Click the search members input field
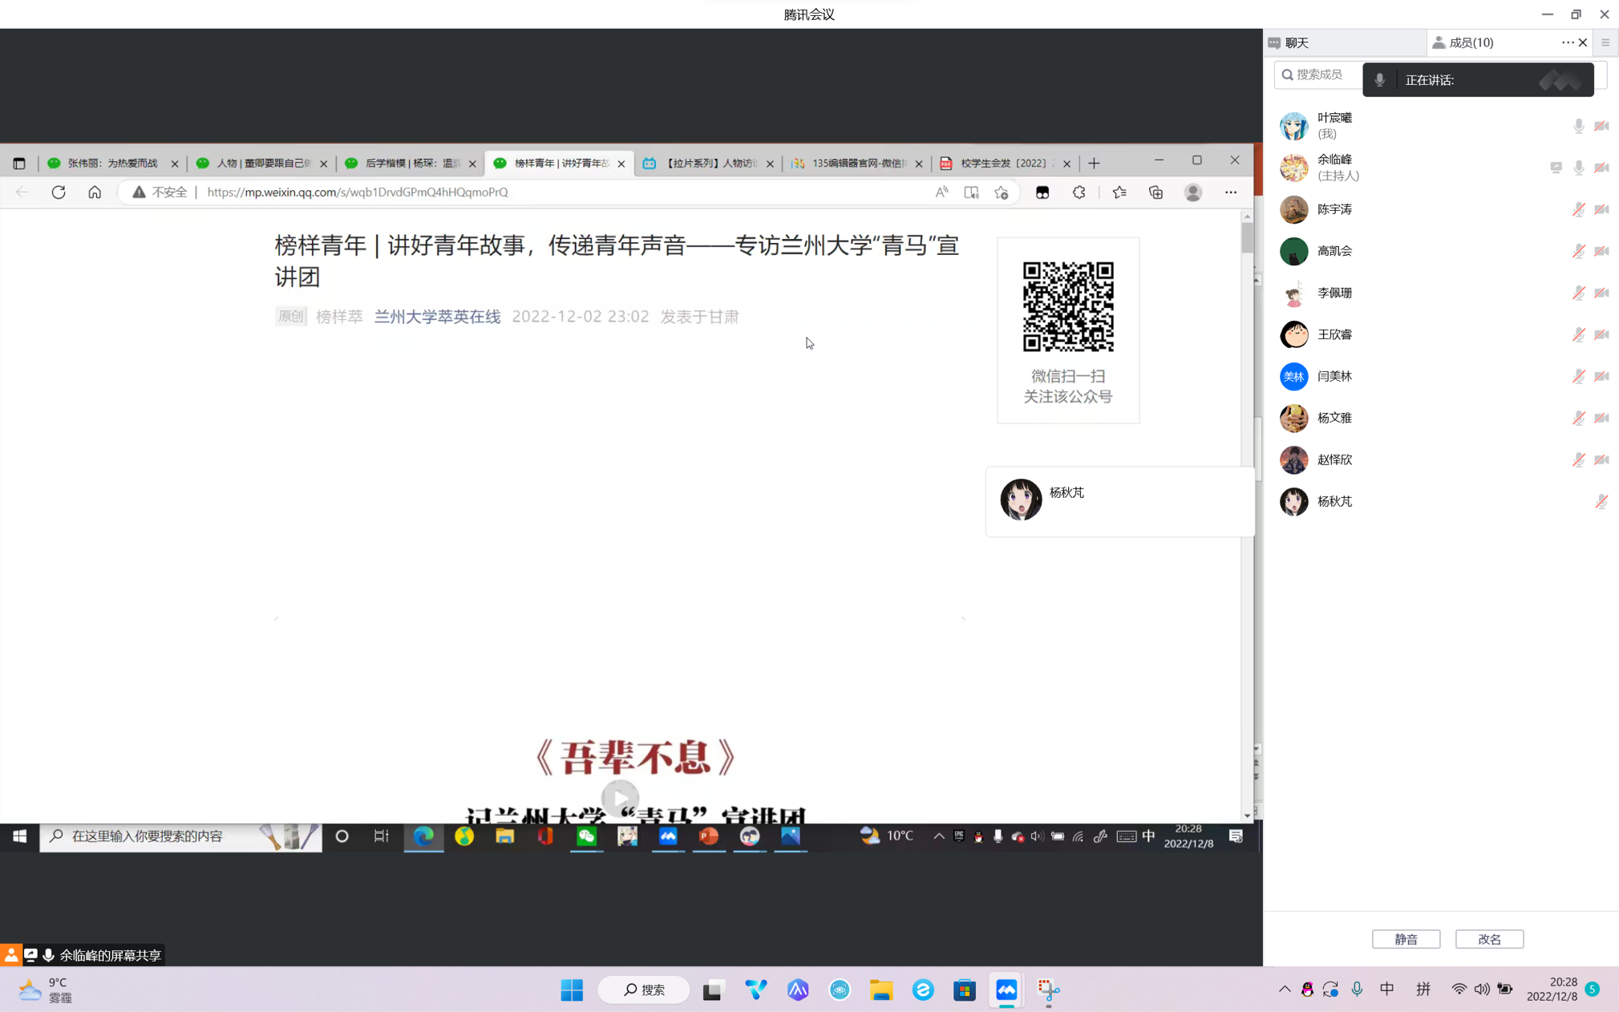This screenshot has width=1619, height=1012. pos(1319,75)
